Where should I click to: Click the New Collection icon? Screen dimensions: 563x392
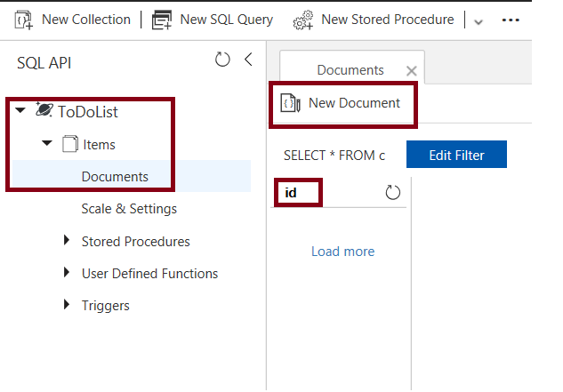coord(24,19)
